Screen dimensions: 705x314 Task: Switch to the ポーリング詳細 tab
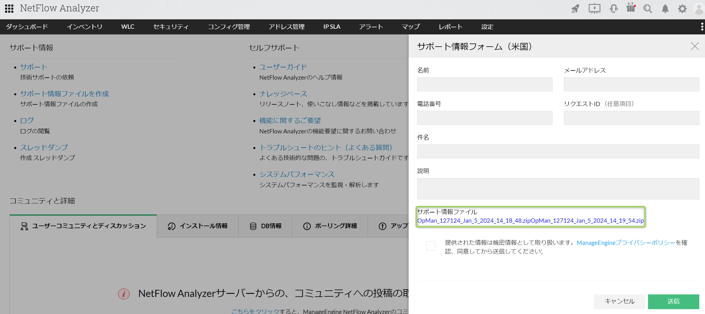pyautogui.click(x=330, y=226)
